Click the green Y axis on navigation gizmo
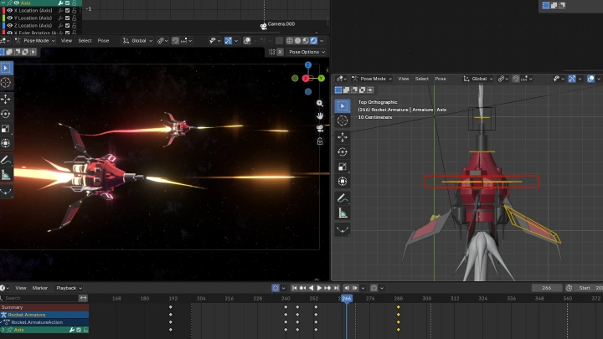Viewport: 603px width, 339px height. click(x=322, y=79)
